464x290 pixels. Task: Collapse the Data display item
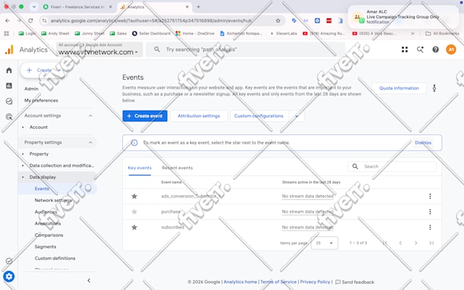(23, 177)
